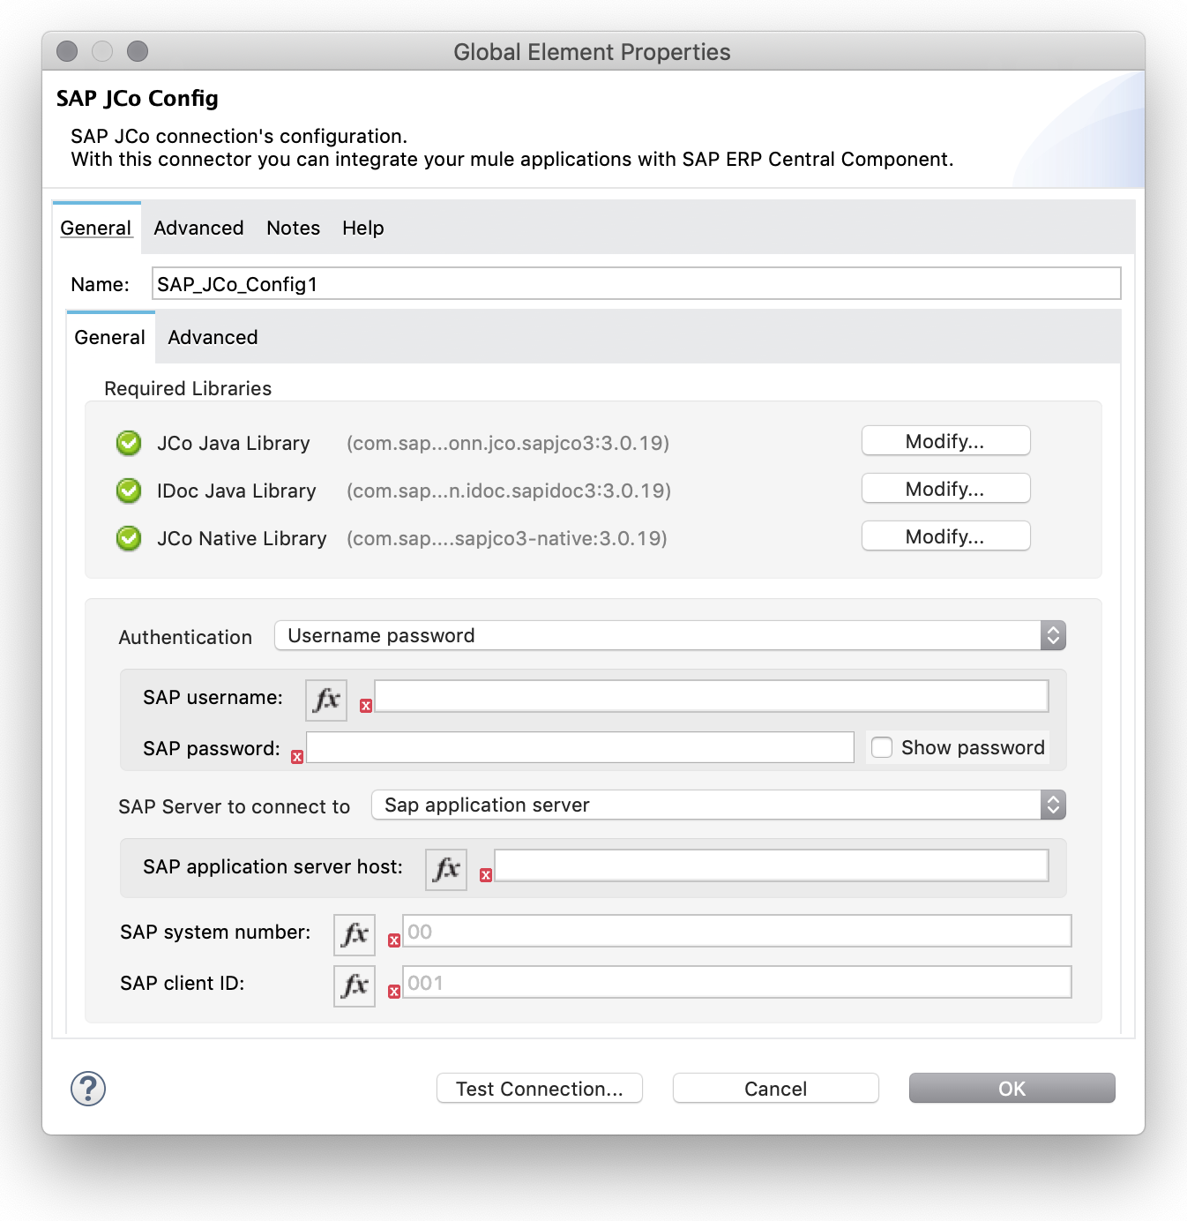Modify the JCo Native Library
The width and height of the screenshot is (1187, 1221).
coord(945,536)
